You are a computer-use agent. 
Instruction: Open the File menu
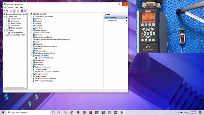(x=5, y=8)
